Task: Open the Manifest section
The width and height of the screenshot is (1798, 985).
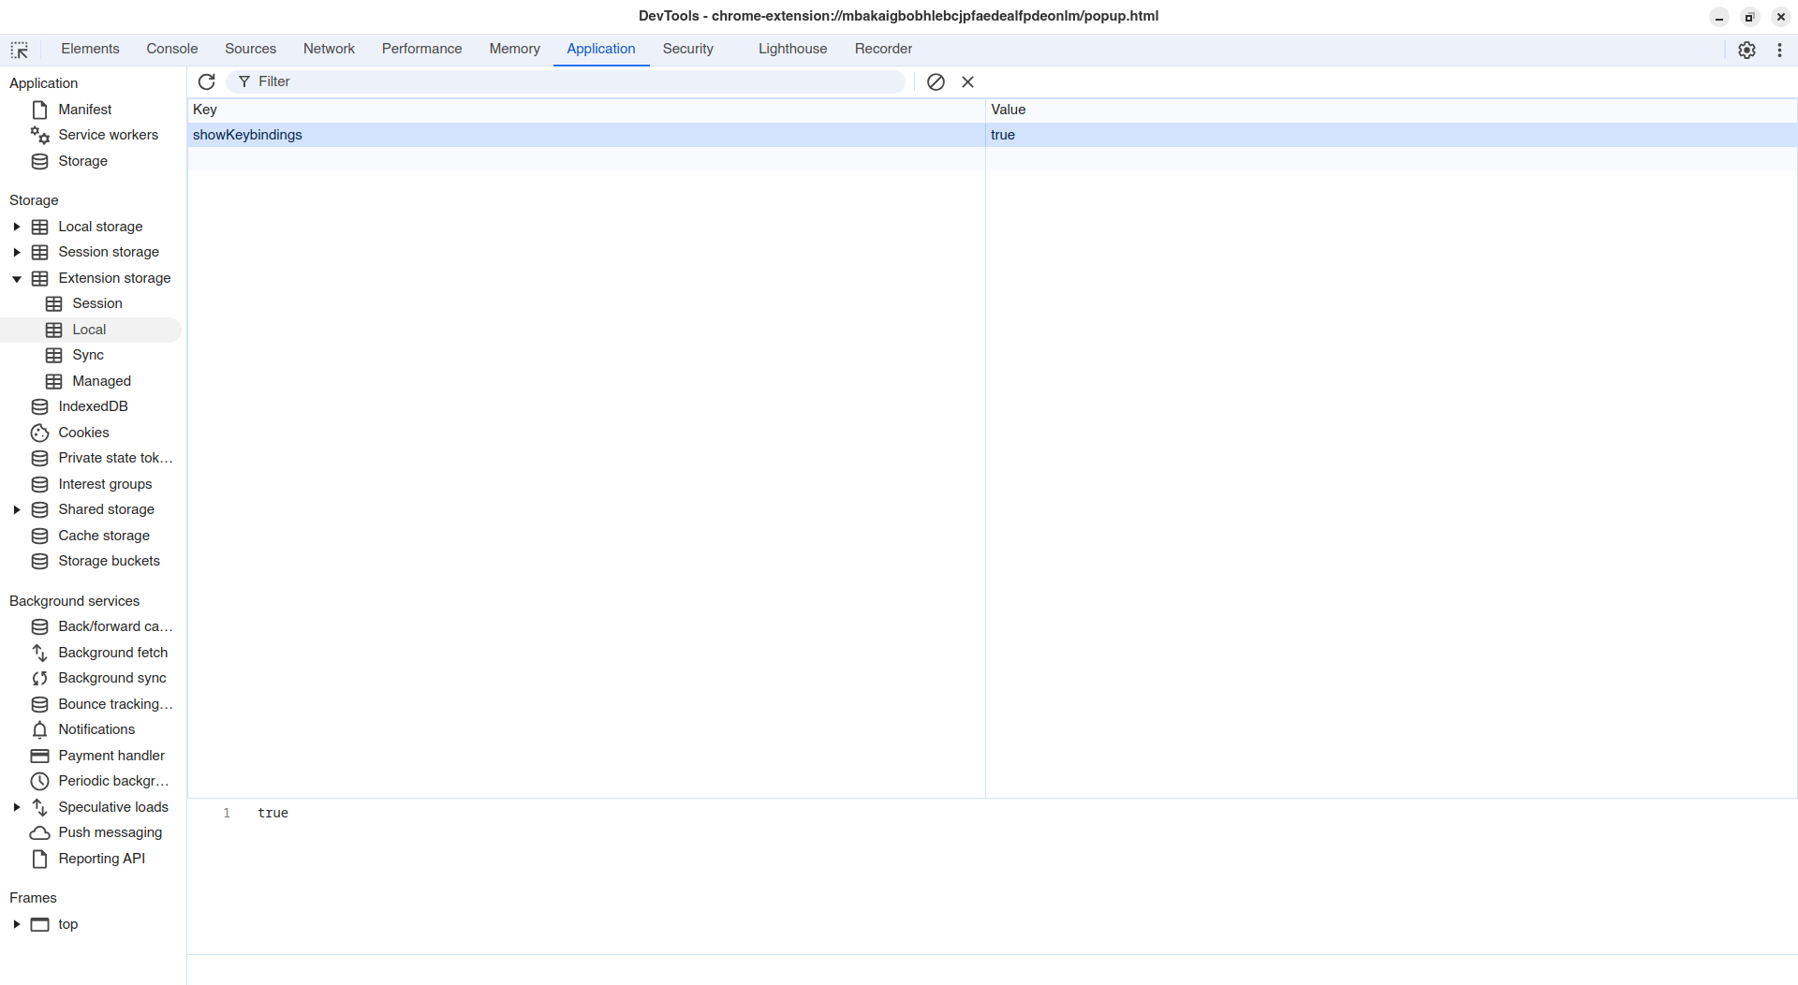Action: [x=84, y=110]
